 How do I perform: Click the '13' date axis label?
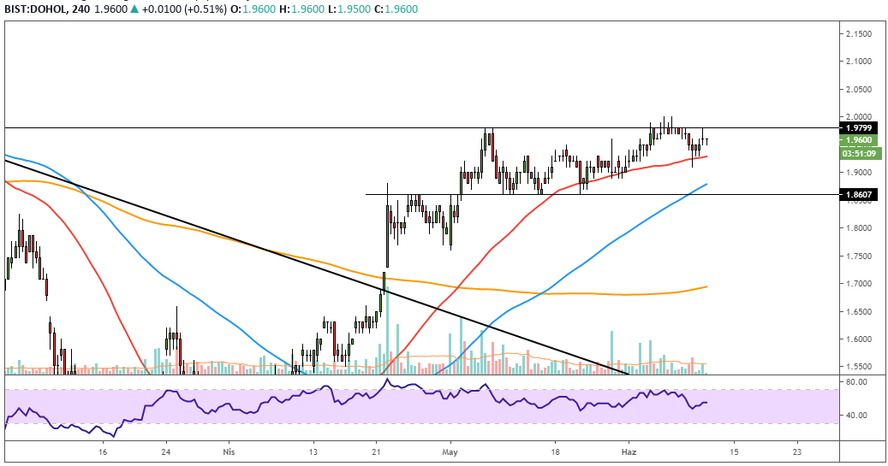point(313,451)
